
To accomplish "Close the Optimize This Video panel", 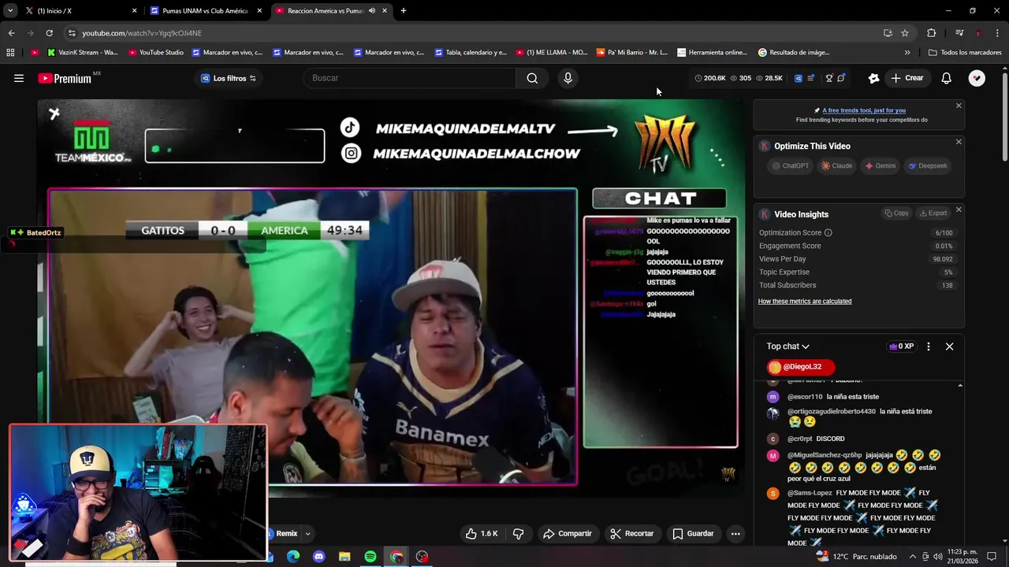I will 959,142.
